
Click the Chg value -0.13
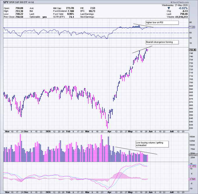click(185, 11)
